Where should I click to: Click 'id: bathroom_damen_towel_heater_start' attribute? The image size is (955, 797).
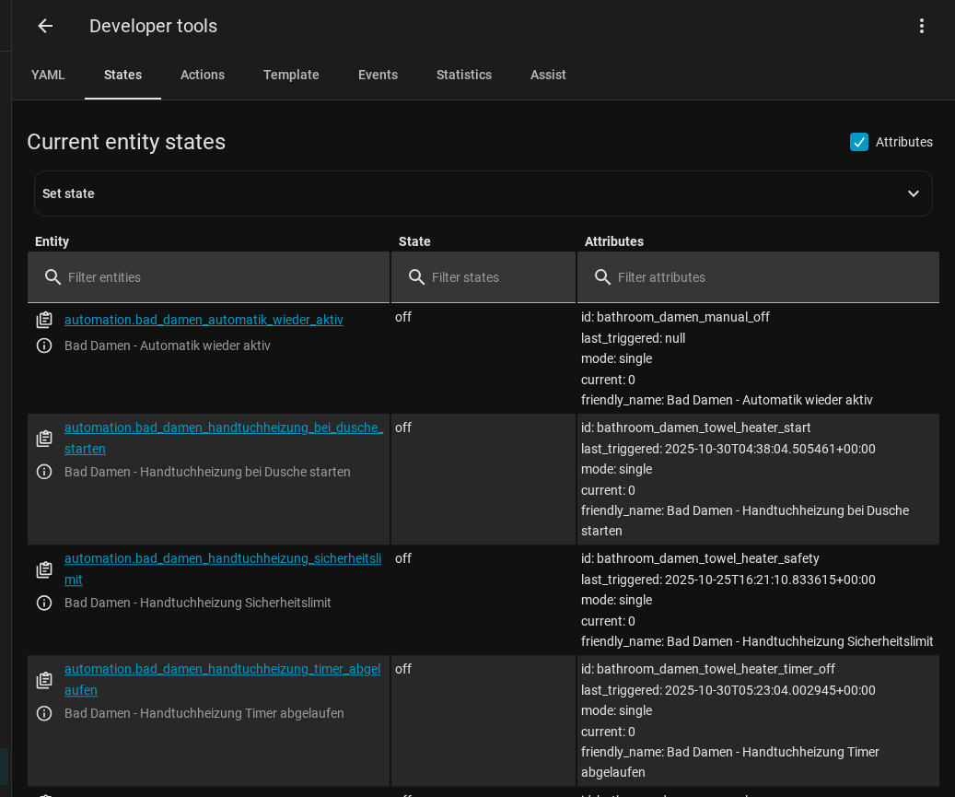(x=695, y=428)
